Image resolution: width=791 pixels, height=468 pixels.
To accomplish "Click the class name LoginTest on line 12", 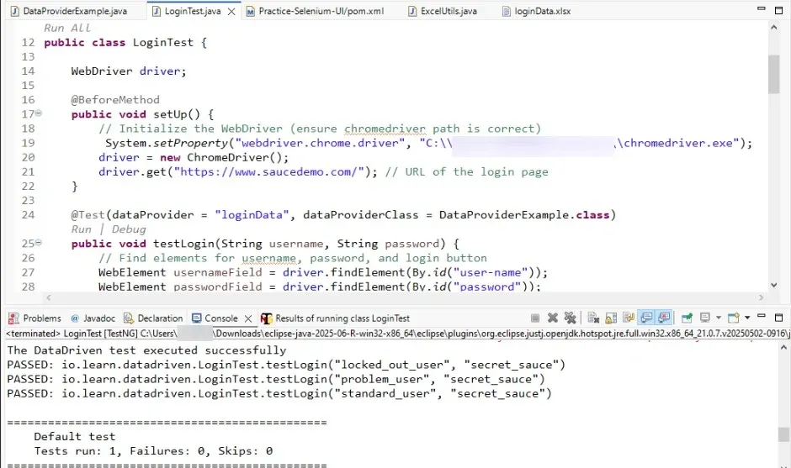I will pos(163,43).
